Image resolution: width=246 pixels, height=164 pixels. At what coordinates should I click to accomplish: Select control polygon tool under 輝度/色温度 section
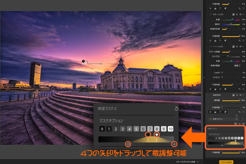coord(220,41)
